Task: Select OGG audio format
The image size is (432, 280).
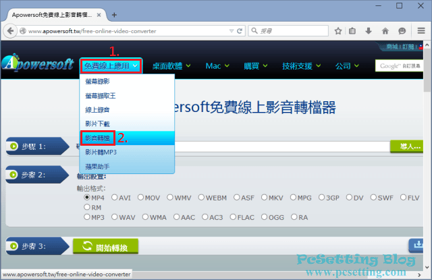Action: [x=264, y=217]
